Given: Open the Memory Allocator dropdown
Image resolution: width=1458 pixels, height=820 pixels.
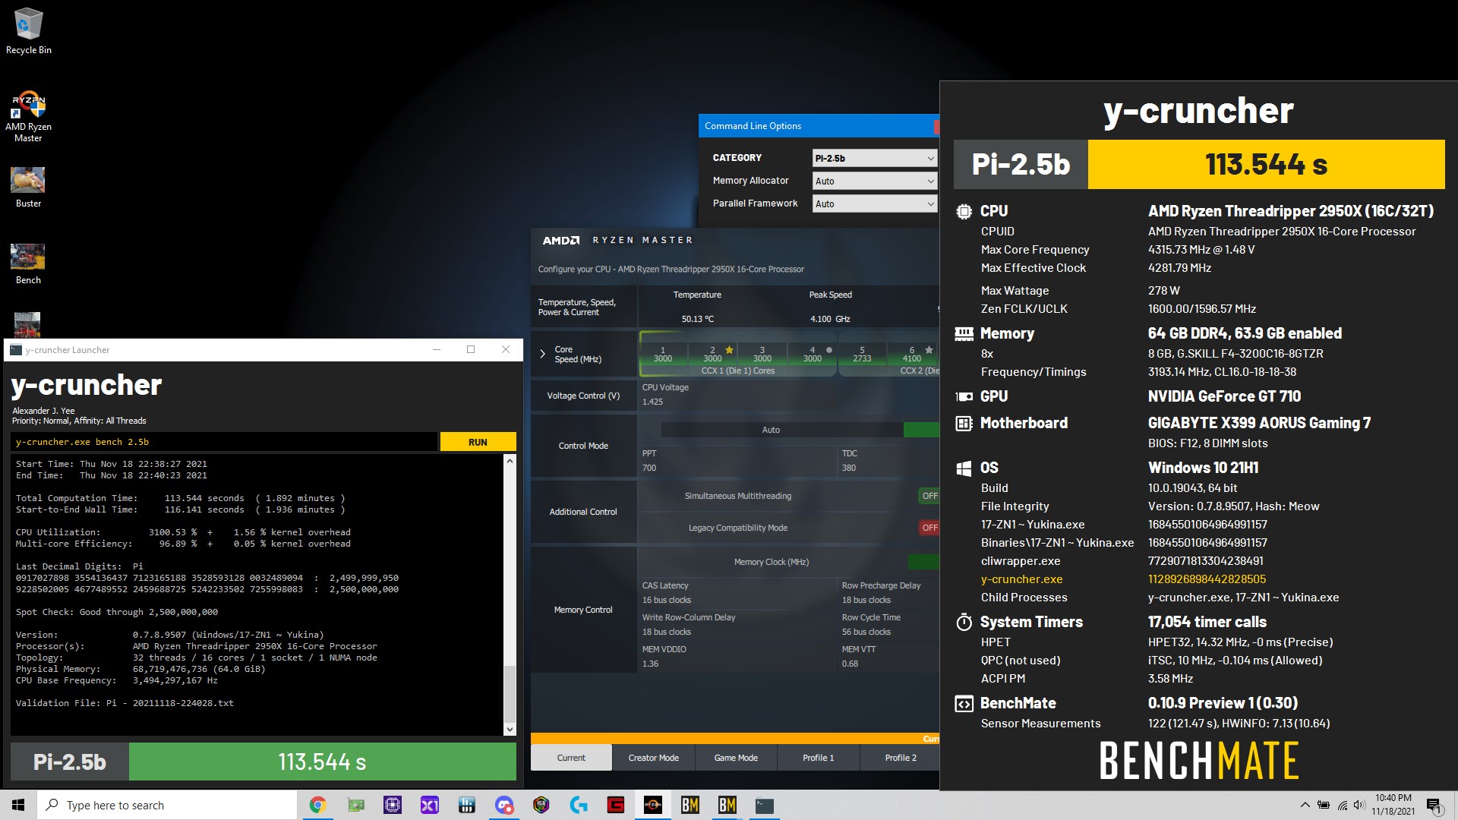Looking at the screenshot, I should [874, 181].
